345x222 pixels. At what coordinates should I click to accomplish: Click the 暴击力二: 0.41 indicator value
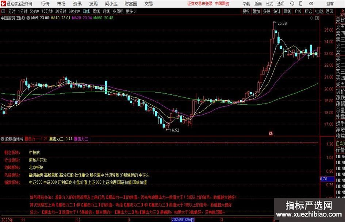(x=61, y=139)
